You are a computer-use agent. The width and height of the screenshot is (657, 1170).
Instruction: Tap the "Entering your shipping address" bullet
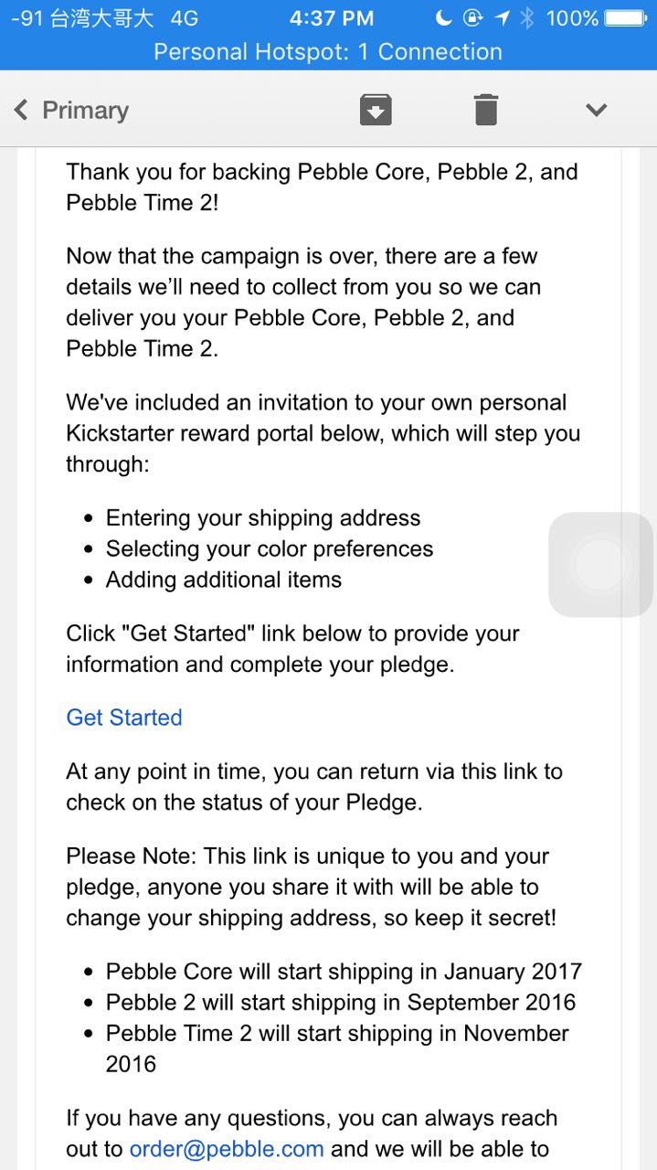263,518
